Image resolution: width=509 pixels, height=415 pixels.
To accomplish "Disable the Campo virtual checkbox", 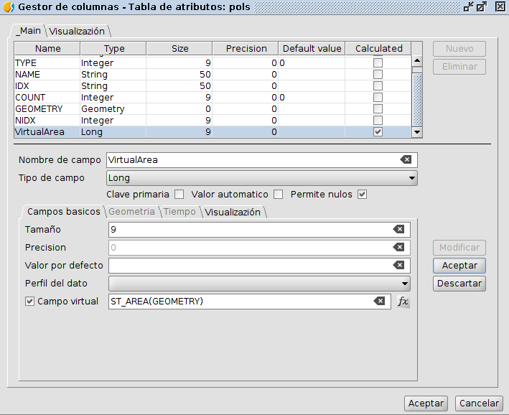I will (29, 302).
